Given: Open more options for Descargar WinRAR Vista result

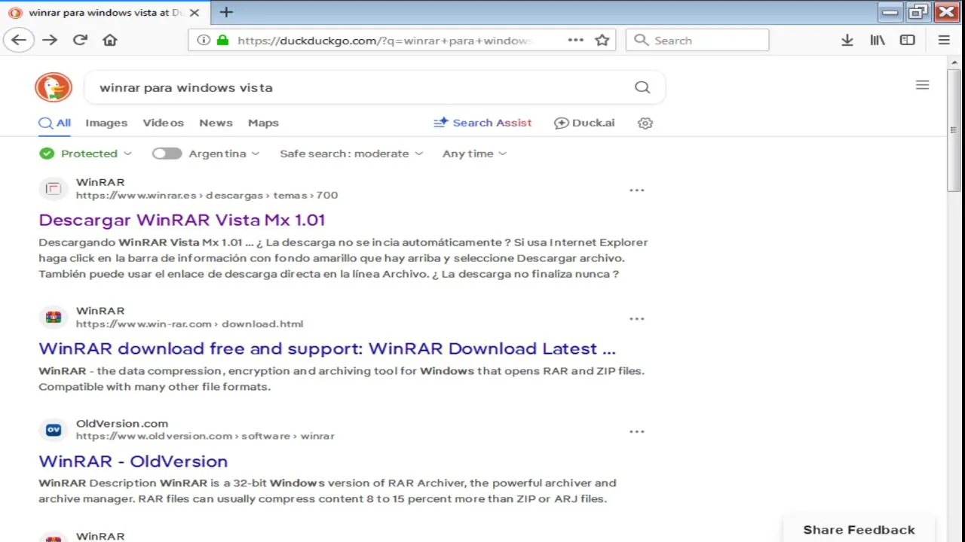Looking at the screenshot, I should [637, 190].
